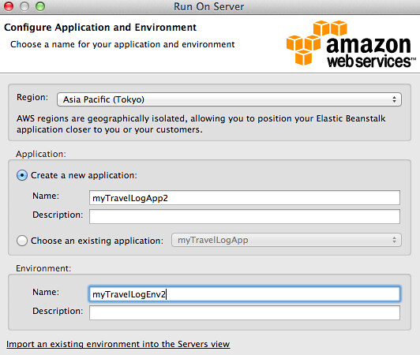420x355 pixels.
Task: Click Import an existing environment into Servers view link
Action: (118, 344)
